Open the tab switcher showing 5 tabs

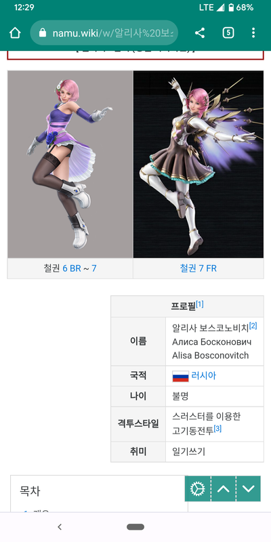point(228,33)
